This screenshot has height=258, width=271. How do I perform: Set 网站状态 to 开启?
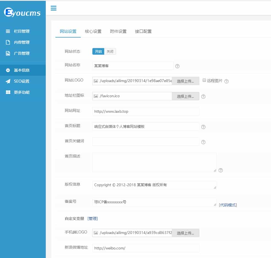click(x=98, y=51)
